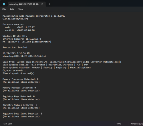Click the Objects scanned: 1 line

click(x=14, y=71)
